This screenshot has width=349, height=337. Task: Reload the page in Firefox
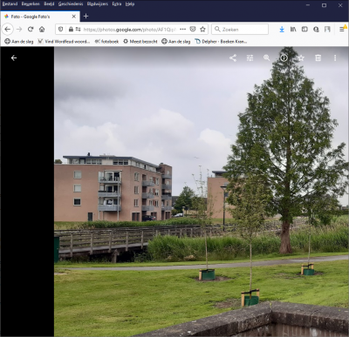[31, 29]
